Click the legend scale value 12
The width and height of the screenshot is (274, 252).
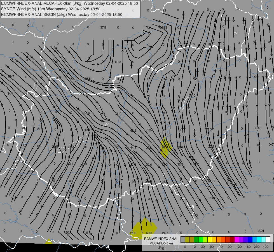click(194, 247)
